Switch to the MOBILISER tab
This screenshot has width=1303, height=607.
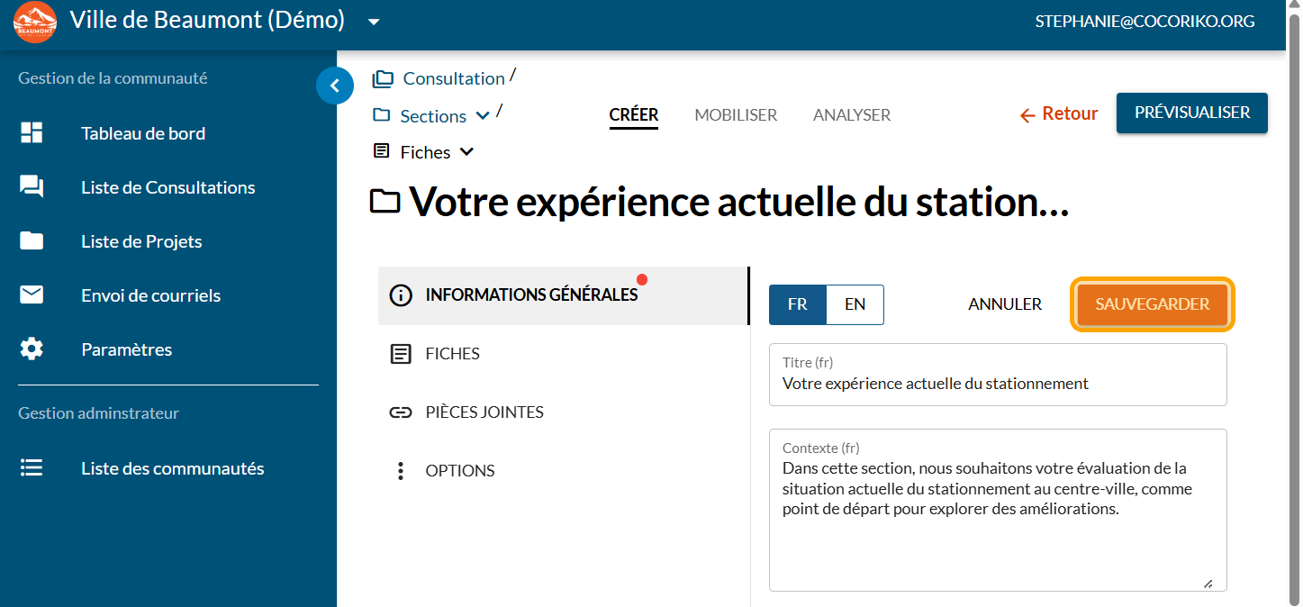click(x=736, y=115)
